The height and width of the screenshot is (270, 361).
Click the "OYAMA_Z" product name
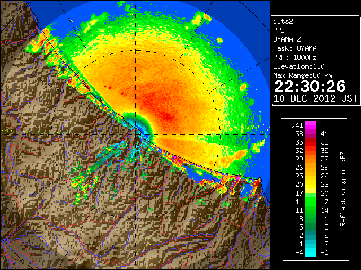pyautogui.click(x=287, y=39)
